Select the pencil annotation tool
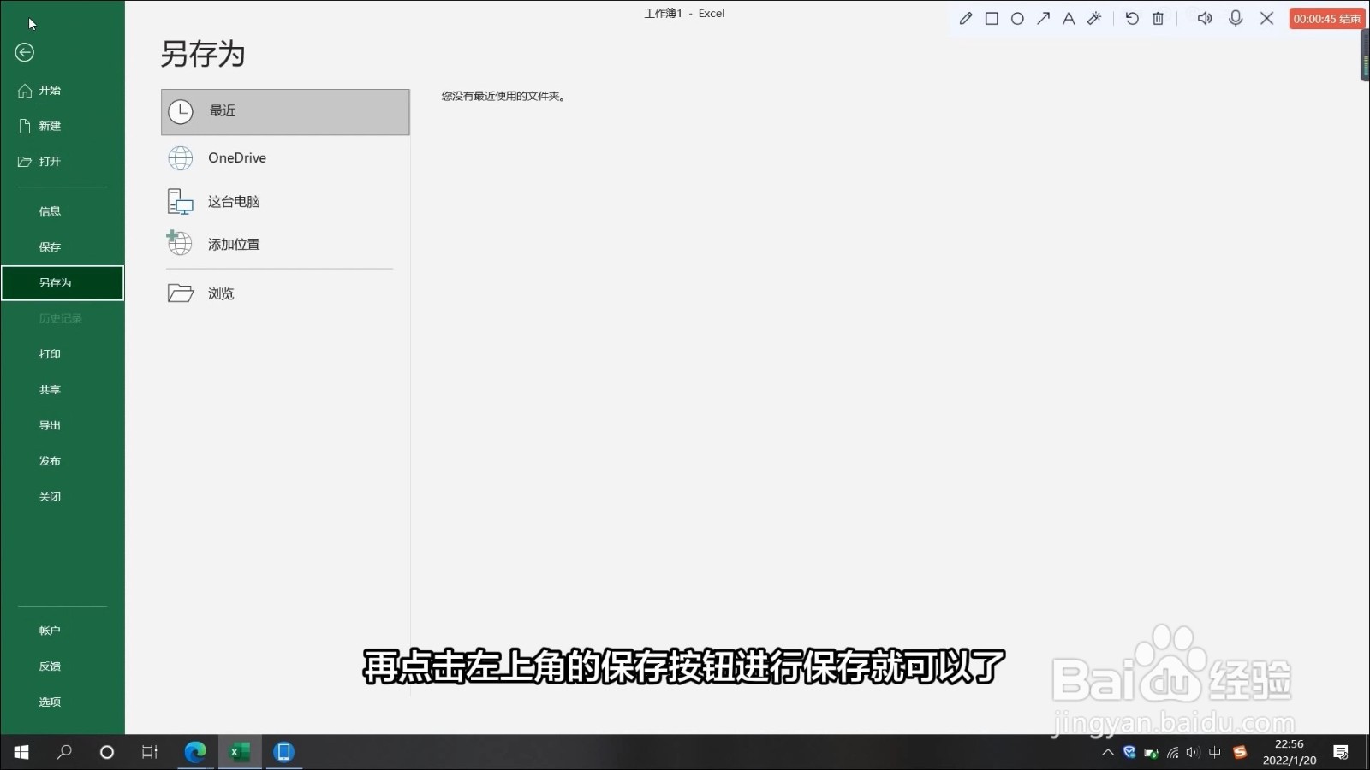The height and width of the screenshot is (770, 1370). tap(966, 19)
